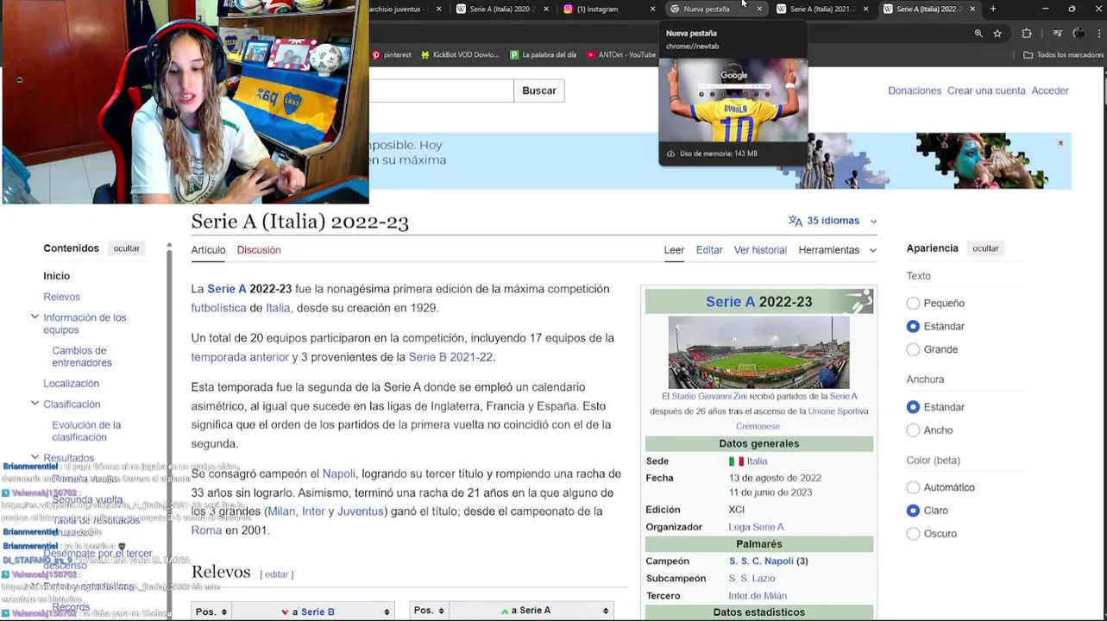
Task: Select Estándar width option
Action: [x=913, y=407]
